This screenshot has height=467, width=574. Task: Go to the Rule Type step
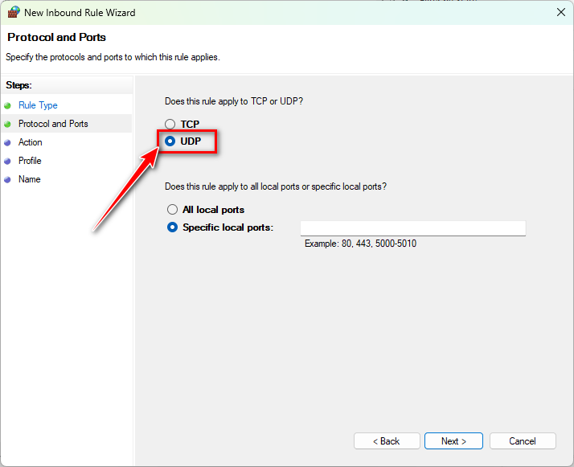coord(38,105)
